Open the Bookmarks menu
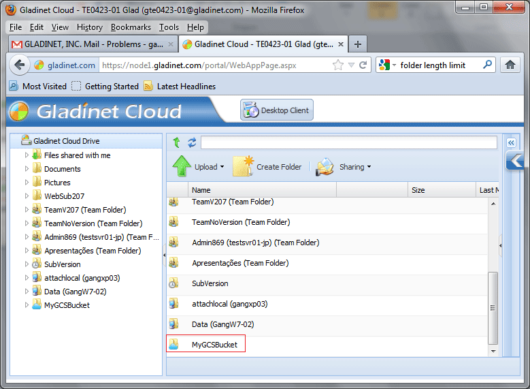Screen dimensions: 530x389 click(x=131, y=27)
